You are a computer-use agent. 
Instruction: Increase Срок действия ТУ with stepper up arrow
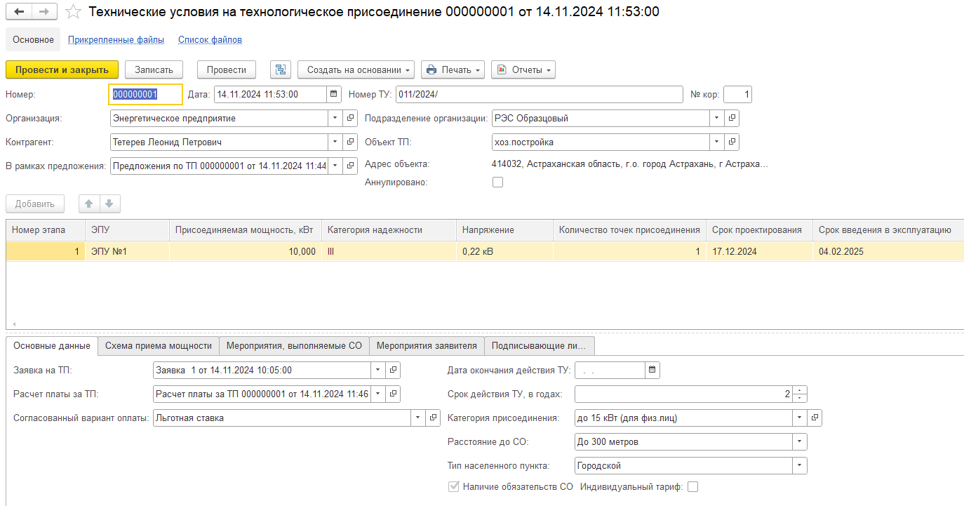(x=801, y=390)
